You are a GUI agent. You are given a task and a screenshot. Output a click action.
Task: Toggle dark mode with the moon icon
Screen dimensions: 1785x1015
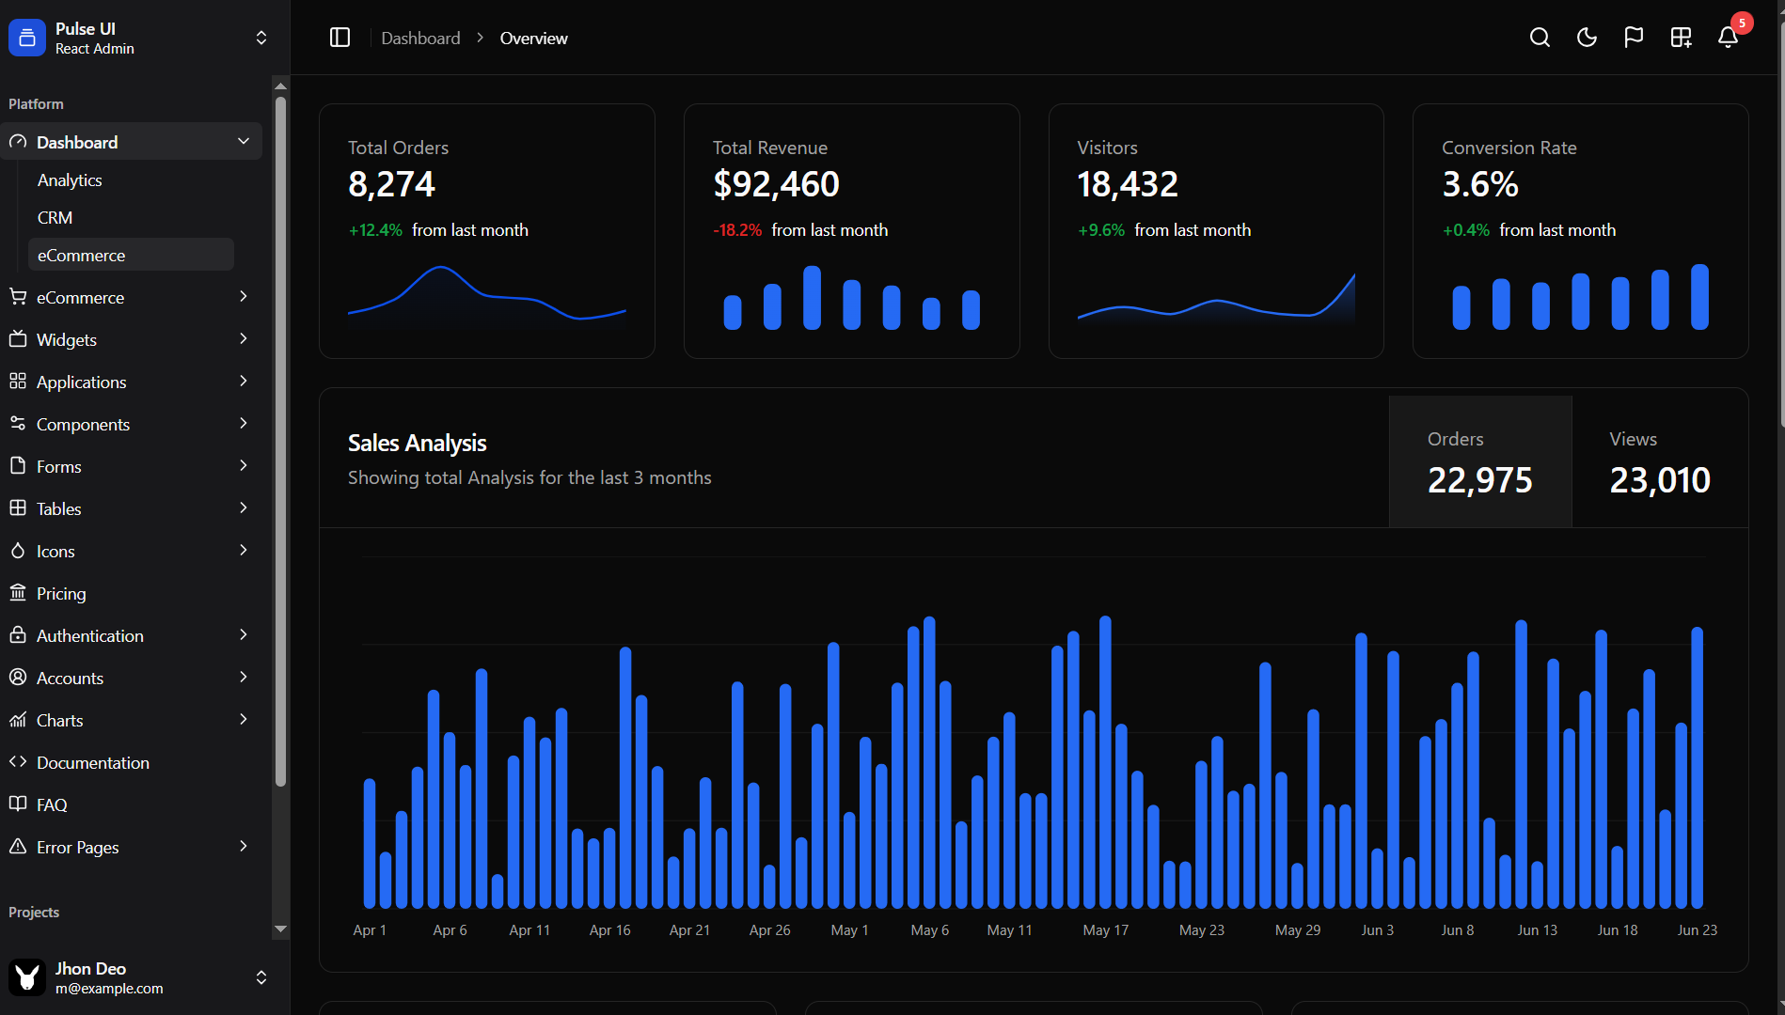[1587, 38]
